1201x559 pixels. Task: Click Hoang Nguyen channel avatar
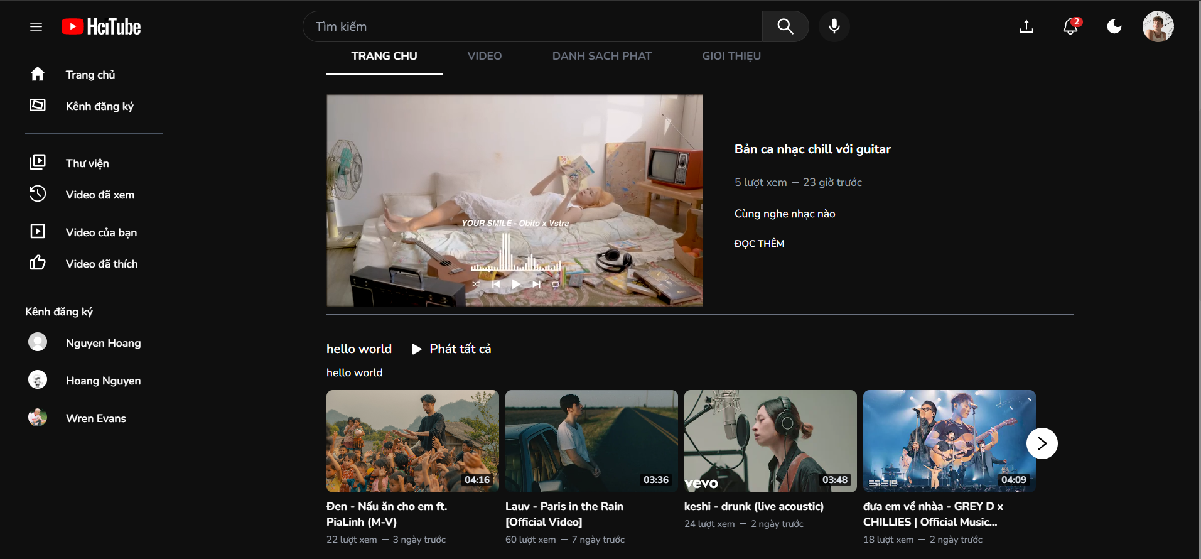pyautogui.click(x=38, y=380)
